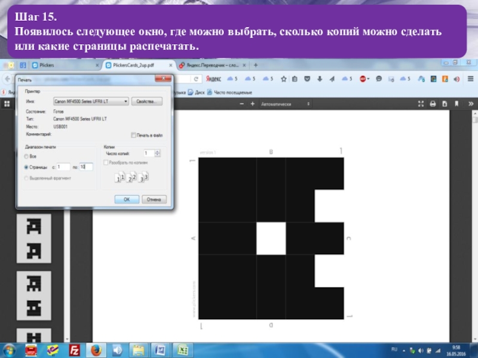The height and width of the screenshot is (358, 478).
Task: Click the 'Число копий' number field
Action: point(149,153)
